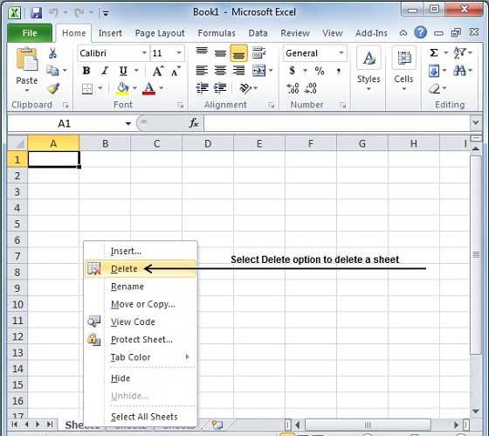Click the Accounting dollar format icon
This screenshot has height=436, width=489.
click(x=292, y=71)
